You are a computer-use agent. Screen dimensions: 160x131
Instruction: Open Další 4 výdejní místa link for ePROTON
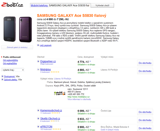[x=110, y=130]
